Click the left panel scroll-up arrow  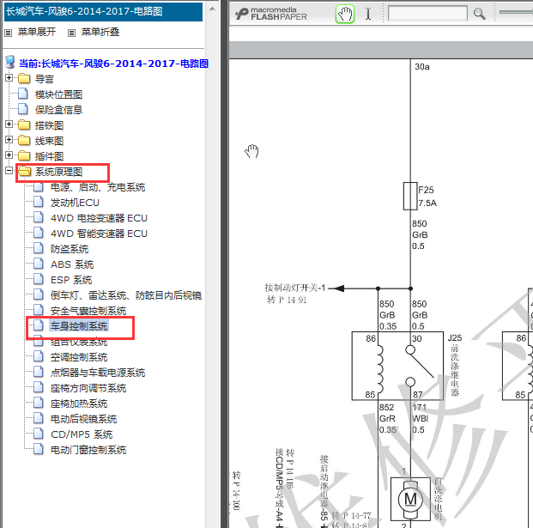(213, 9)
